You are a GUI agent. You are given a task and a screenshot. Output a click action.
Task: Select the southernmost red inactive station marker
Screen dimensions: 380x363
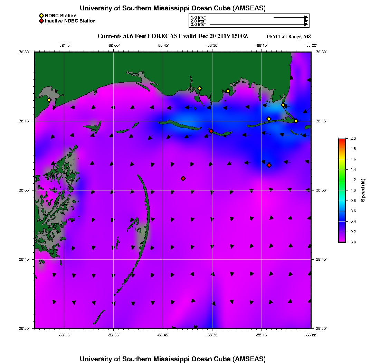(183, 178)
